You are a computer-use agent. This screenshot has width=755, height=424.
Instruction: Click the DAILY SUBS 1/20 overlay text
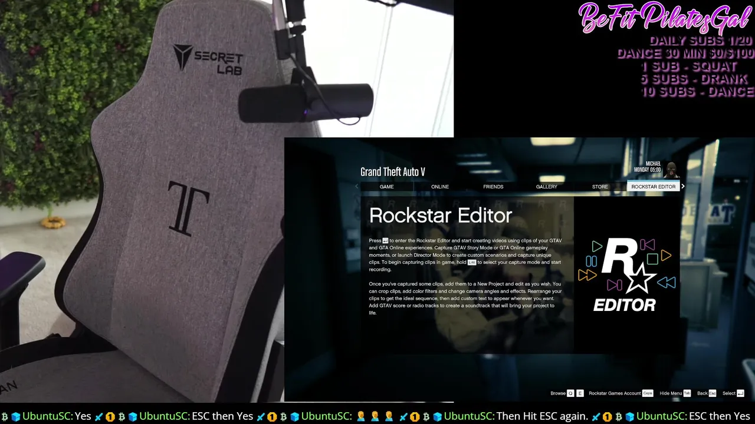click(x=701, y=41)
